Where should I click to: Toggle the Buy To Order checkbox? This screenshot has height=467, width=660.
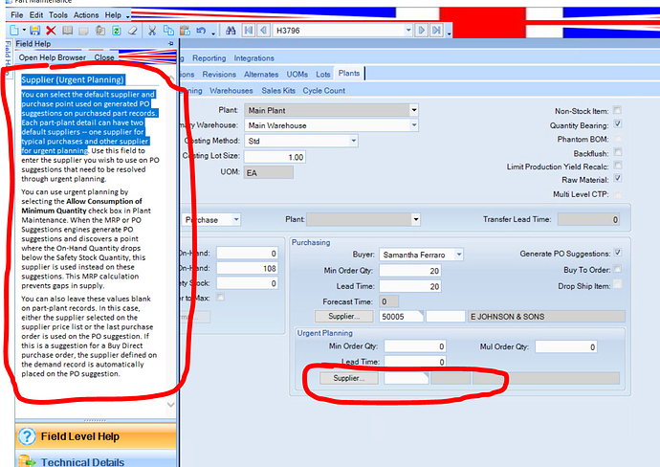(618, 269)
